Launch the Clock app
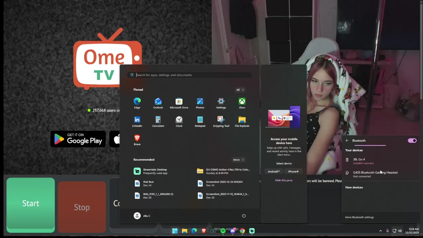 tap(179, 122)
